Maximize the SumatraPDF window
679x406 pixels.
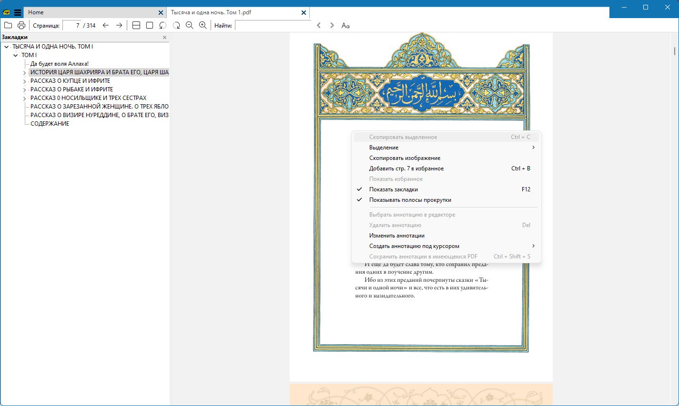[646, 7]
